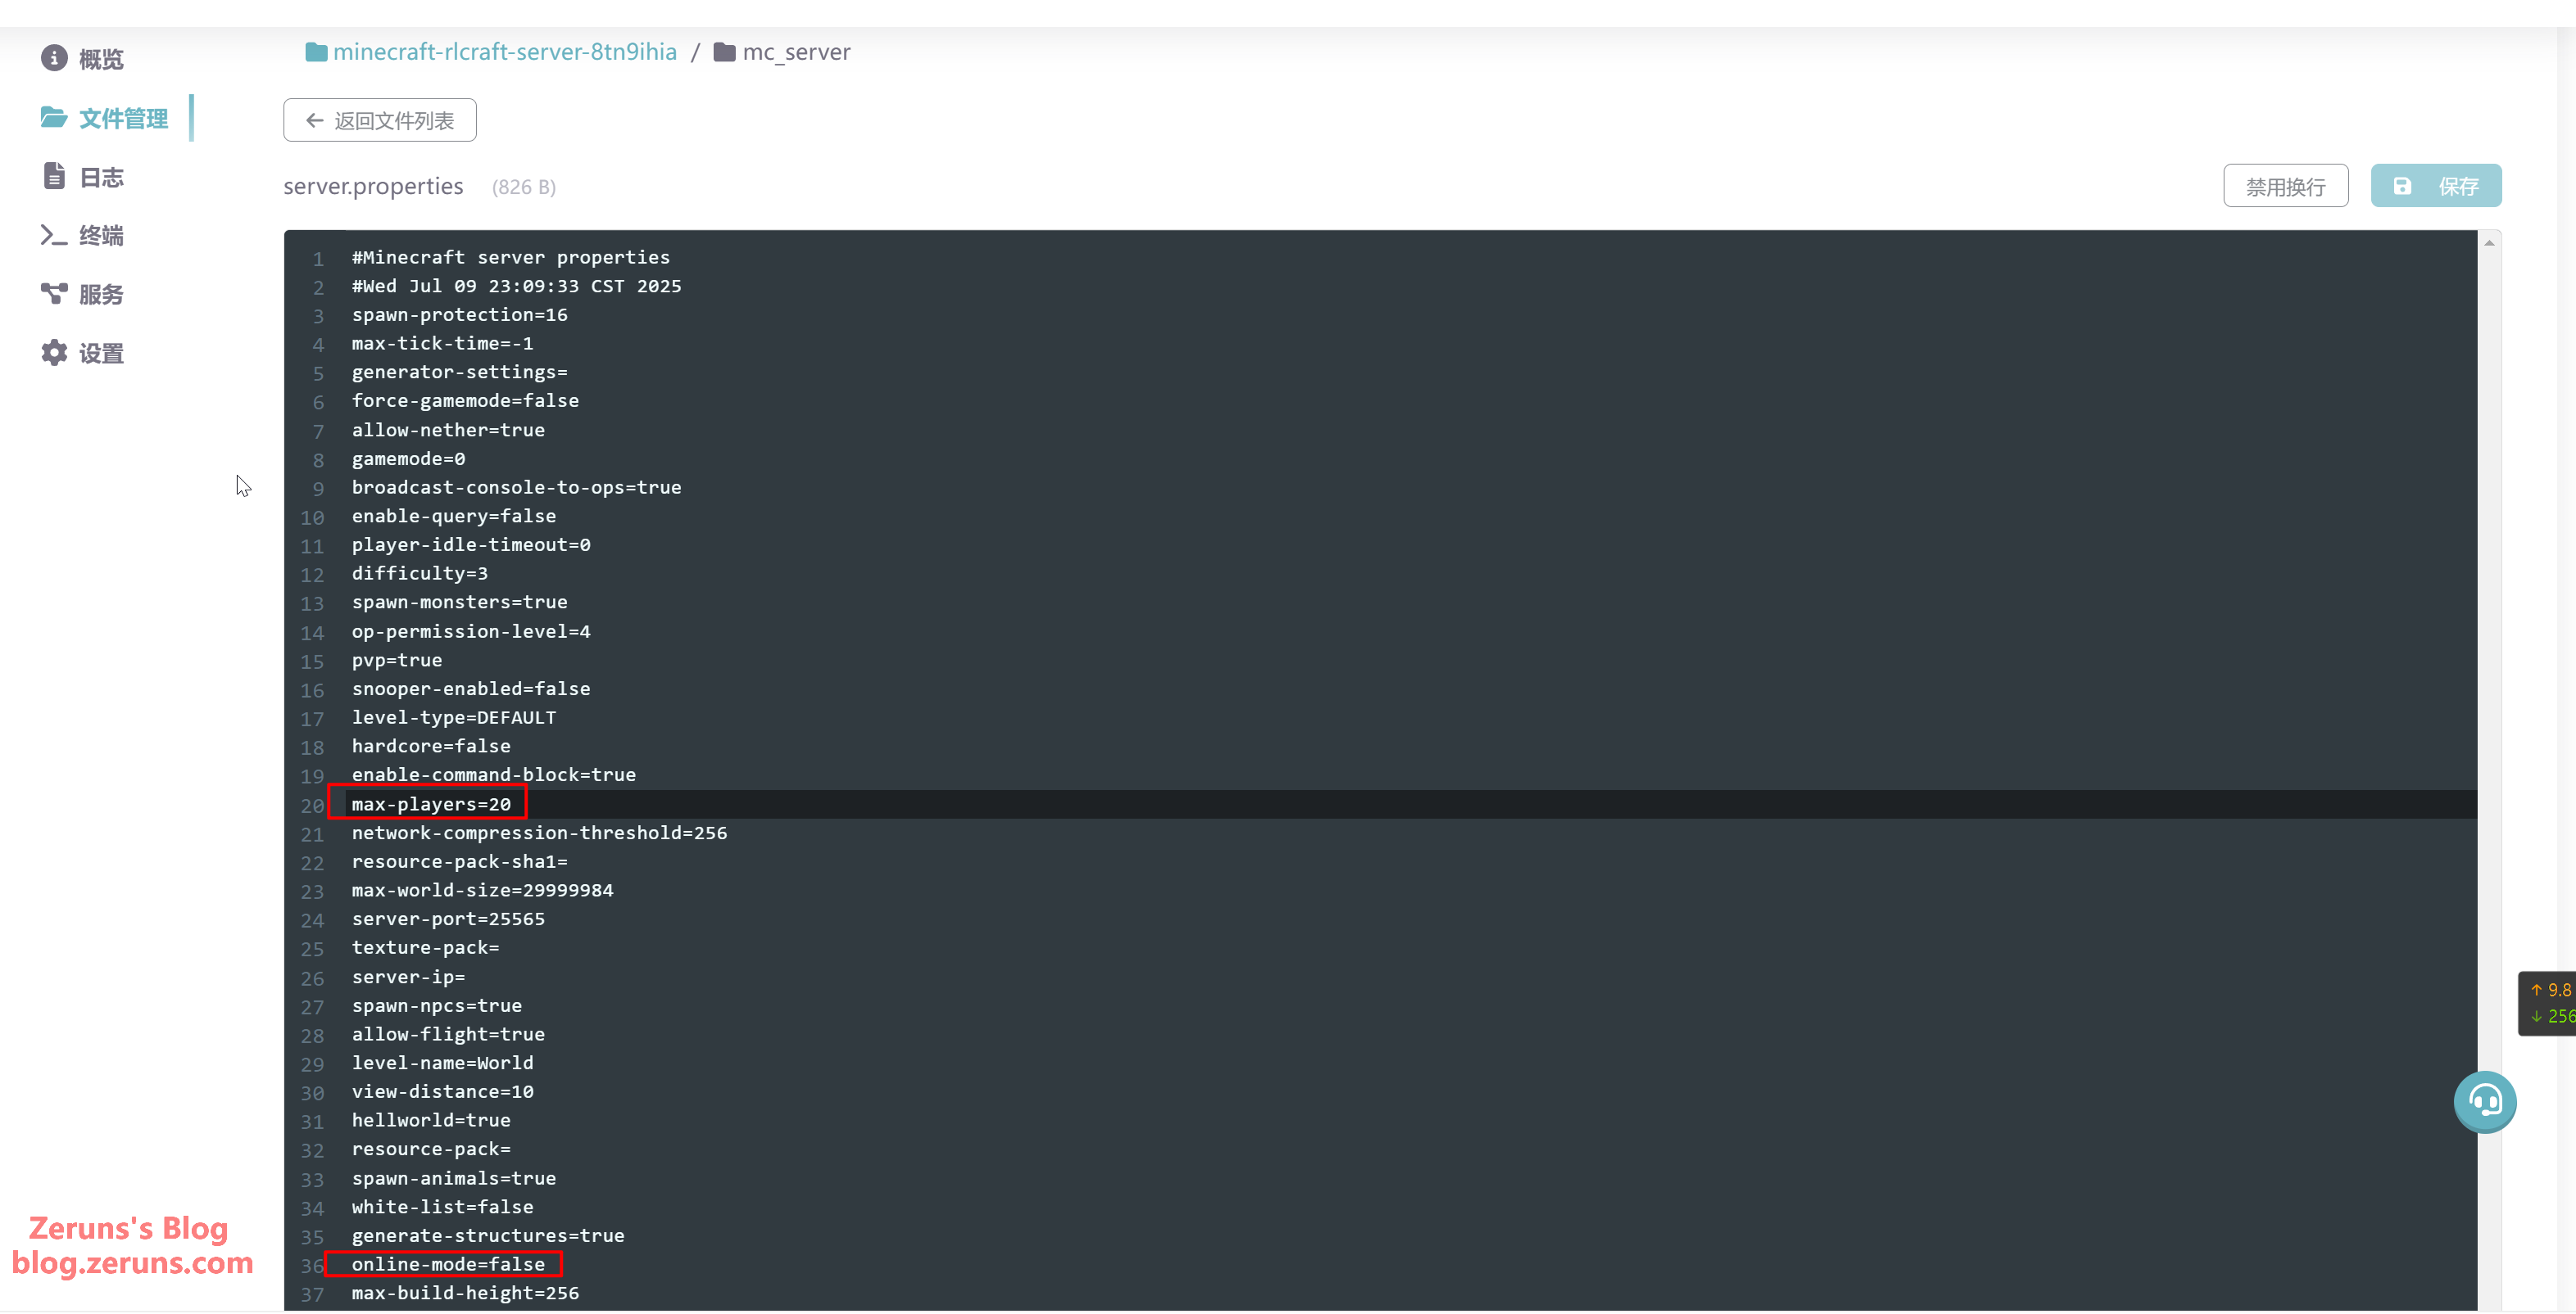2576x1314 pixels.
Task: Click line number 24 in gutter
Action: (x=312, y=920)
